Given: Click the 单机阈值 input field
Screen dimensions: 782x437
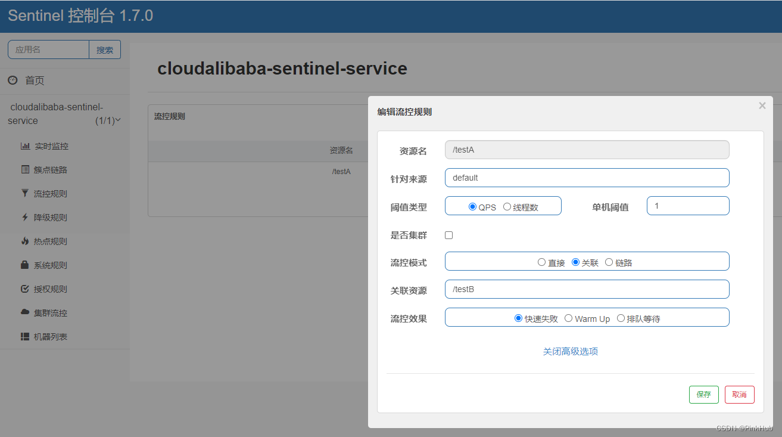Looking at the screenshot, I should pyautogui.click(x=688, y=206).
